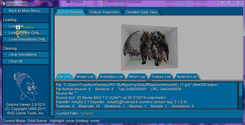Choose Load Animations Only
Screen dimensions: 245x125
click(26, 39)
